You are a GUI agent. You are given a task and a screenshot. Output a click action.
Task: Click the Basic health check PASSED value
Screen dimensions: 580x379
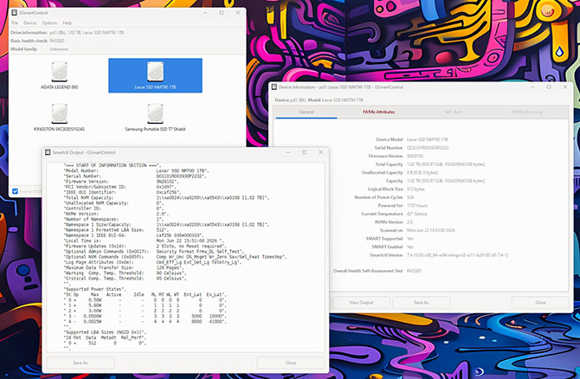[x=57, y=41]
